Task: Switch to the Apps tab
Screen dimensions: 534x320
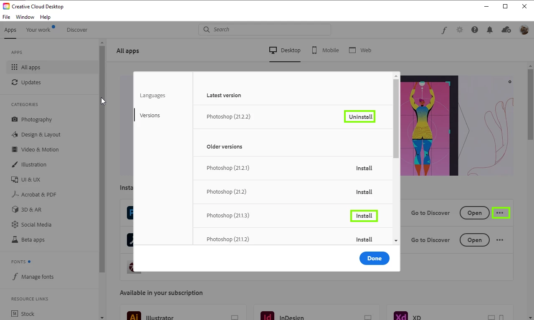Action: (x=10, y=30)
